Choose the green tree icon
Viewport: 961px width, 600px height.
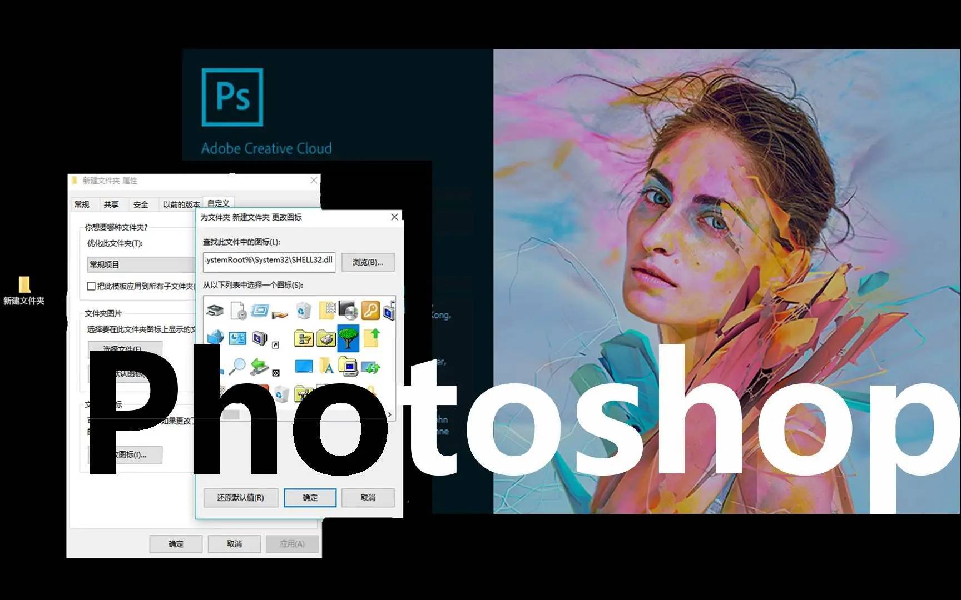tap(348, 338)
